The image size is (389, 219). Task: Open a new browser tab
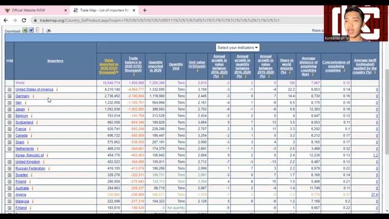tap(145, 10)
